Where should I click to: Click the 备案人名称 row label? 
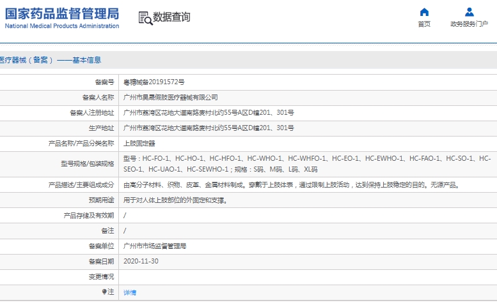tap(98, 98)
